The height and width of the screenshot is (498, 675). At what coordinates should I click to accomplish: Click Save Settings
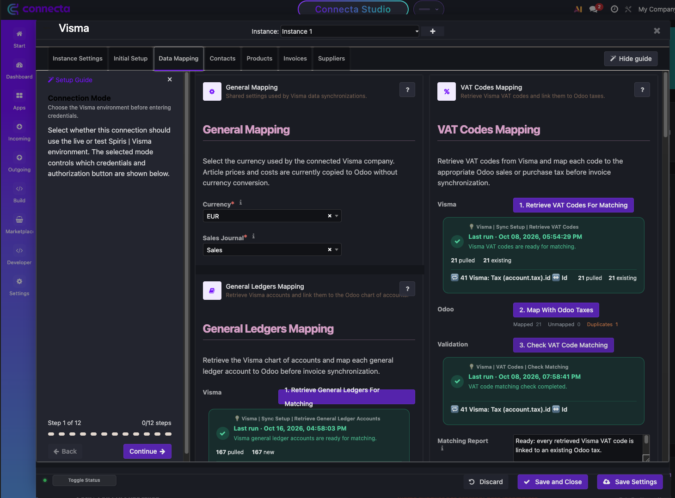pyautogui.click(x=630, y=482)
